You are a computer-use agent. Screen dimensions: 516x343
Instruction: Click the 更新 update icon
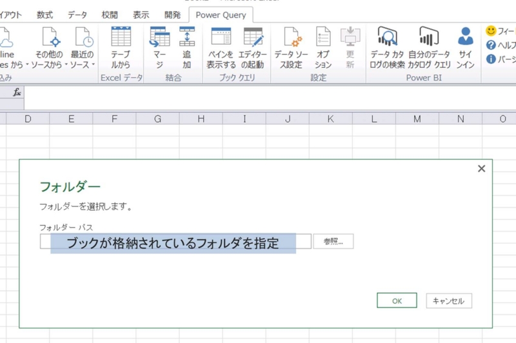point(350,37)
